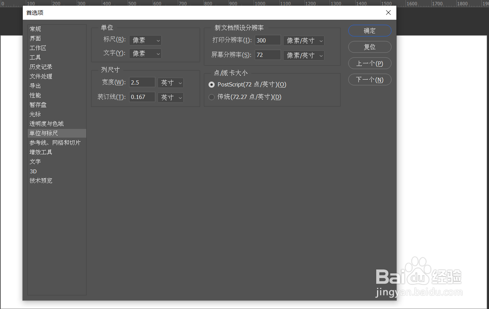Screen dimensions: 489x309
Task: Go to 文件处理 preferences
Action: 57,76
